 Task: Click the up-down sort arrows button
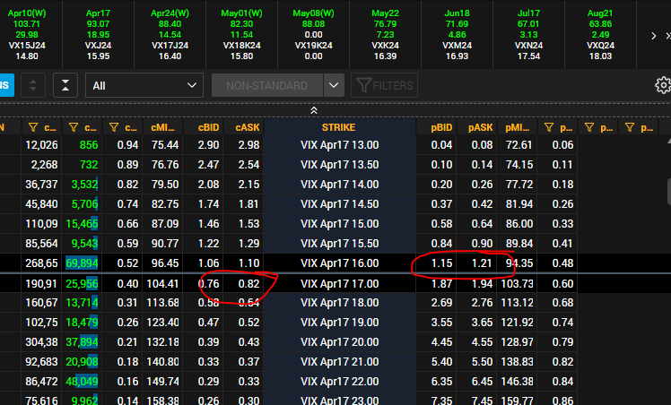[33, 85]
